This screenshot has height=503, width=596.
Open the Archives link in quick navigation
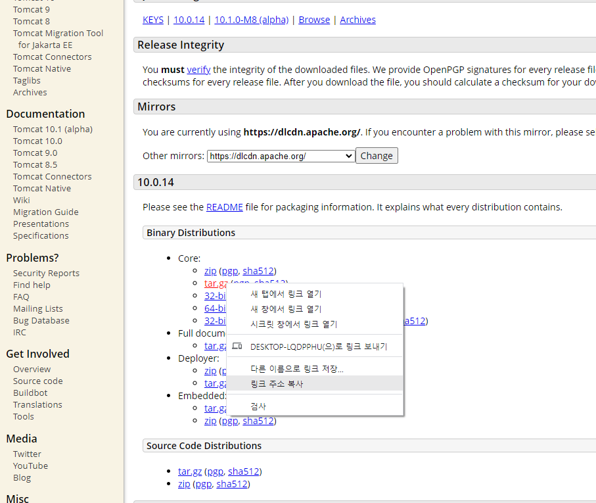tap(357, 20)
